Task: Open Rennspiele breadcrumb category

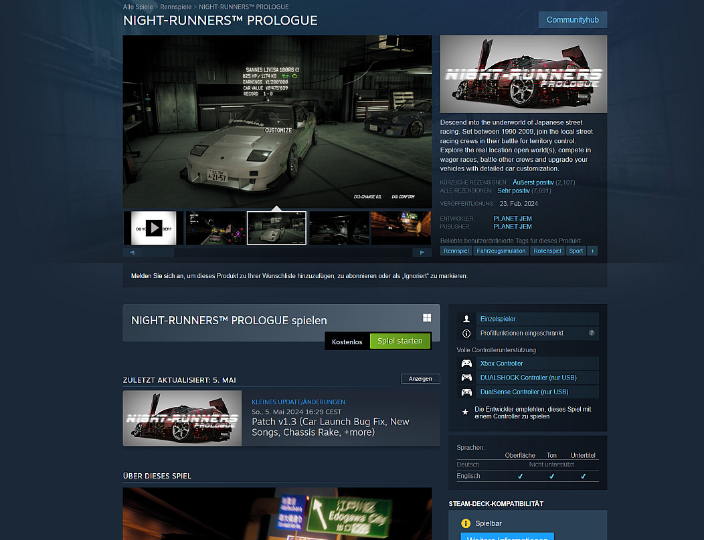Action: pyautogui.click(x=175, y=7)
